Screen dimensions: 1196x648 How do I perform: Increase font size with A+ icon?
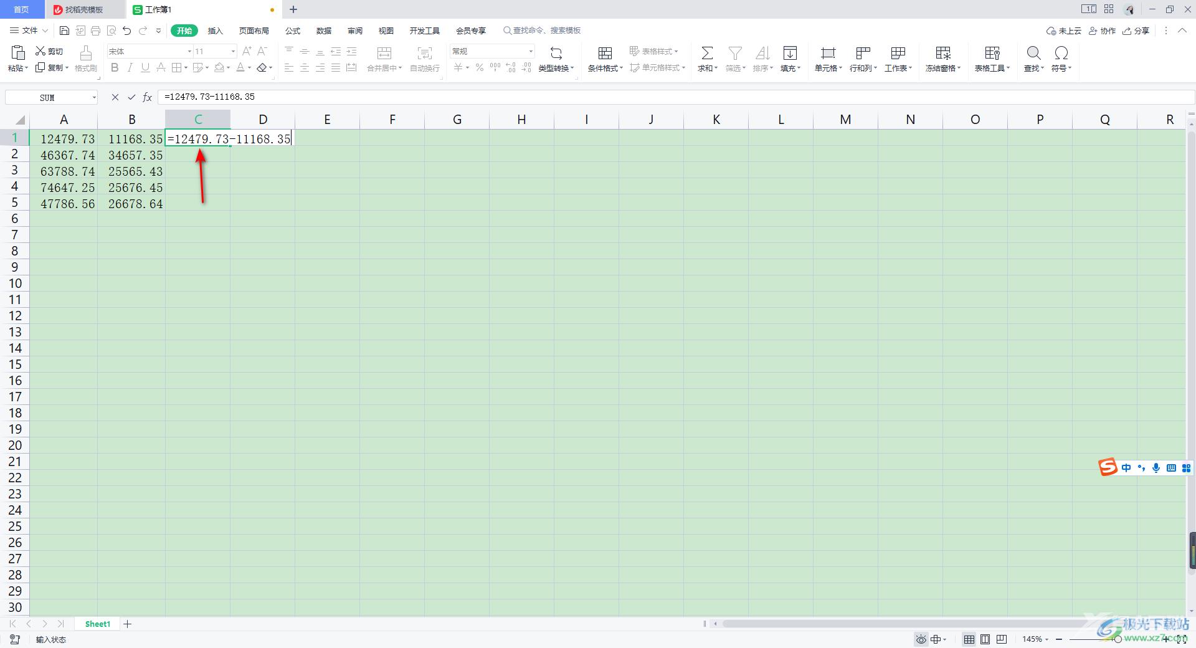[247, 51]
